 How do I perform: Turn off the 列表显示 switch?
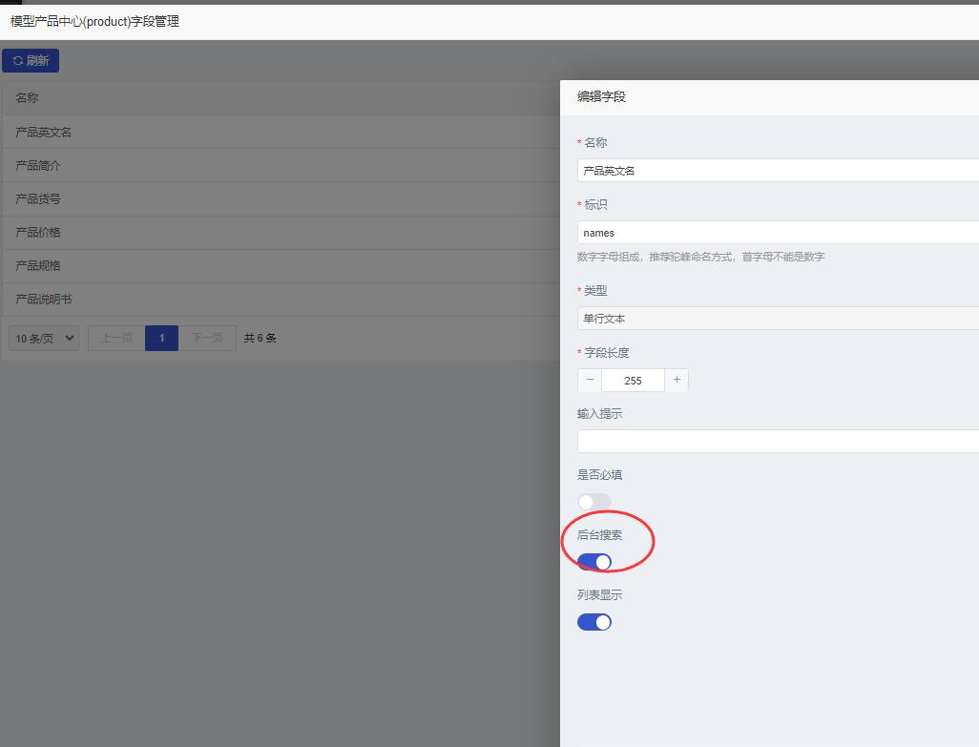pos(594,622)
